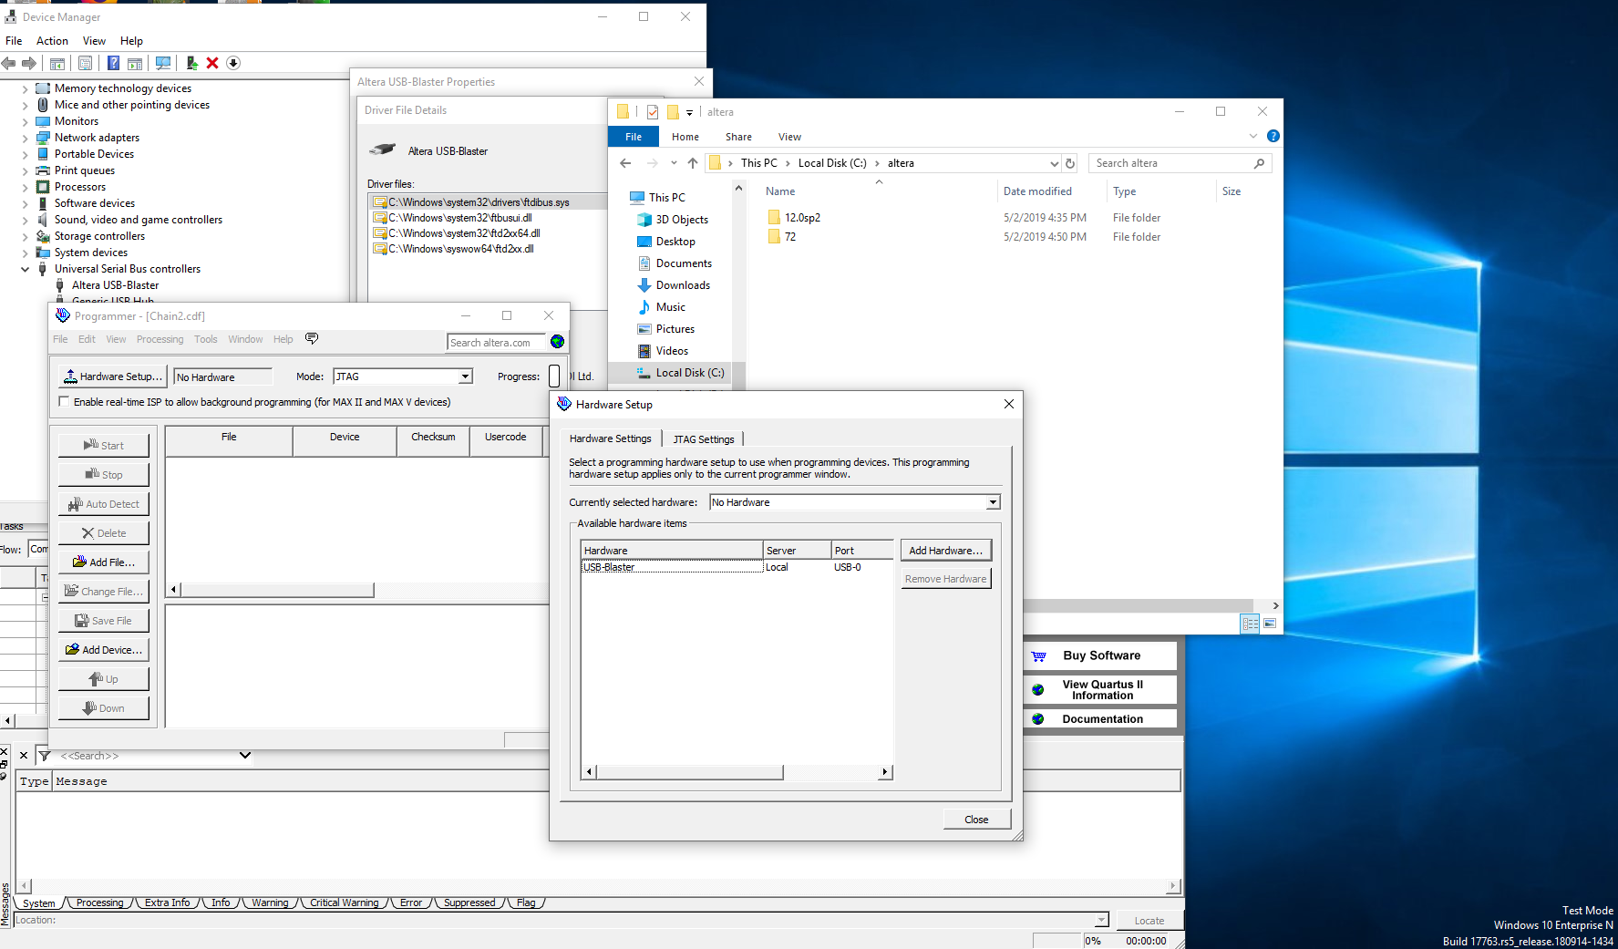This screenshot has height=949, width=1618.
Task: Click the globe search icon in Programmer
Action: (x=558, y=342)
